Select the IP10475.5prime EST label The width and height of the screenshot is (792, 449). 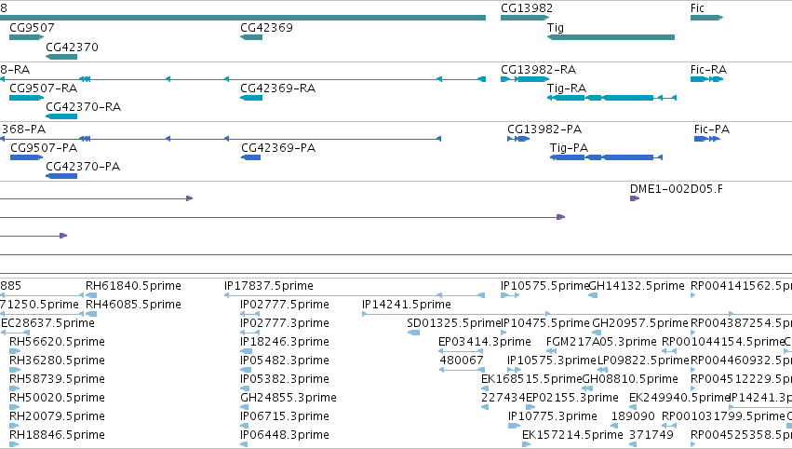pos(545,322)
